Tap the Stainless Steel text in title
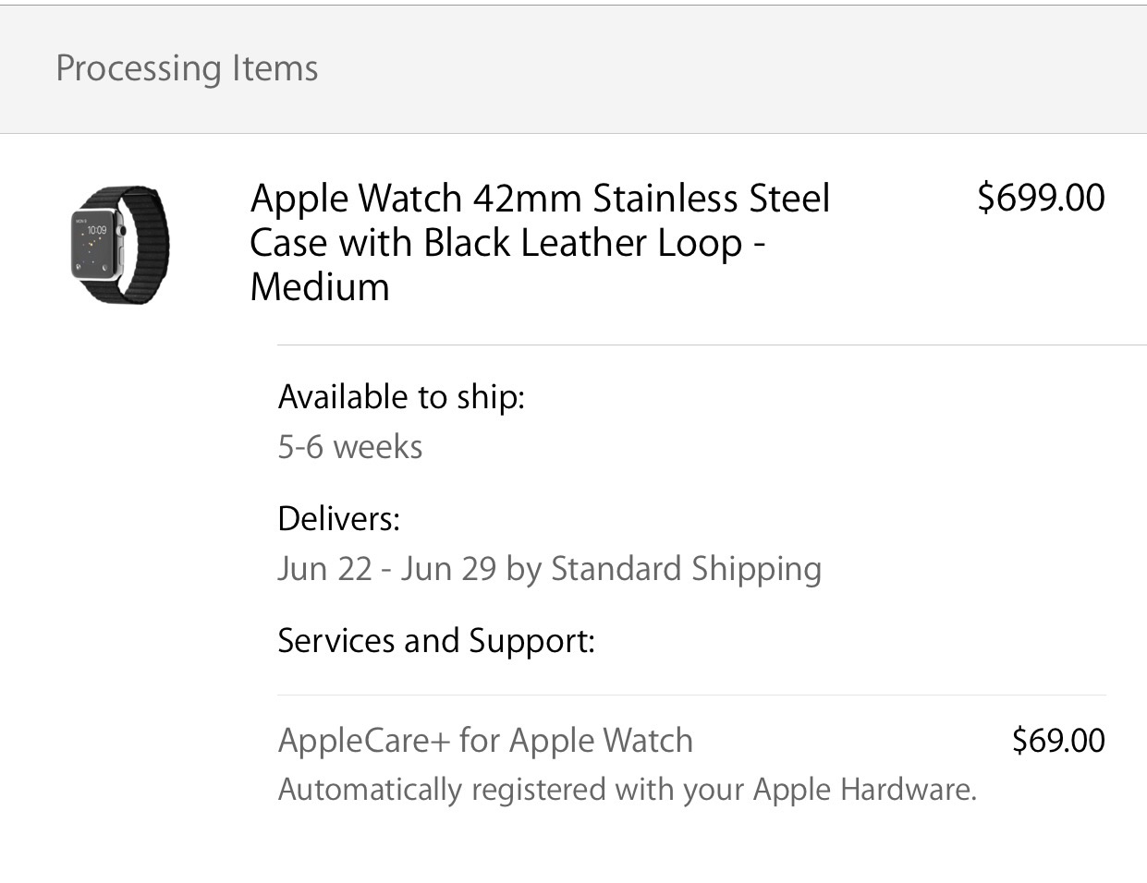The height and width of the screenshot is (883, 1147). 712,199
